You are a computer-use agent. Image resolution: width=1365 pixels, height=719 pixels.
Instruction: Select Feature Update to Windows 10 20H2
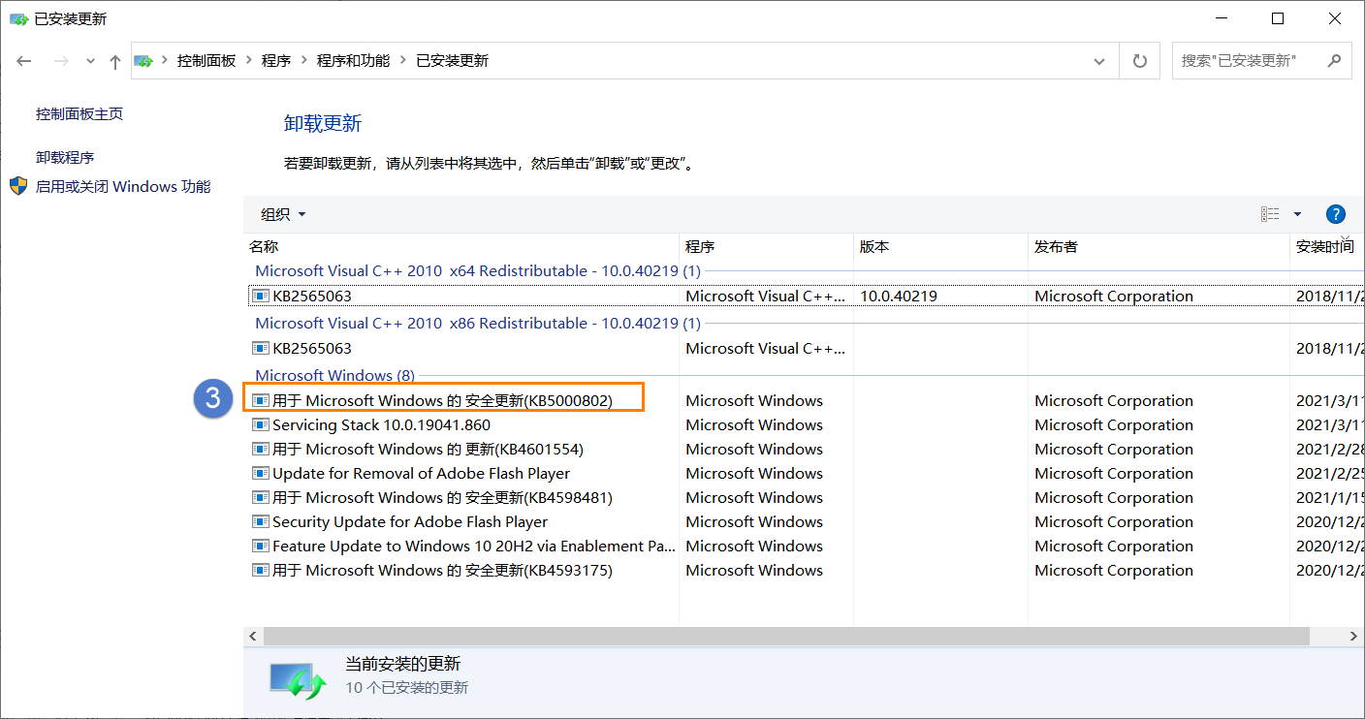pyautogui.click(x=473, y=547)
